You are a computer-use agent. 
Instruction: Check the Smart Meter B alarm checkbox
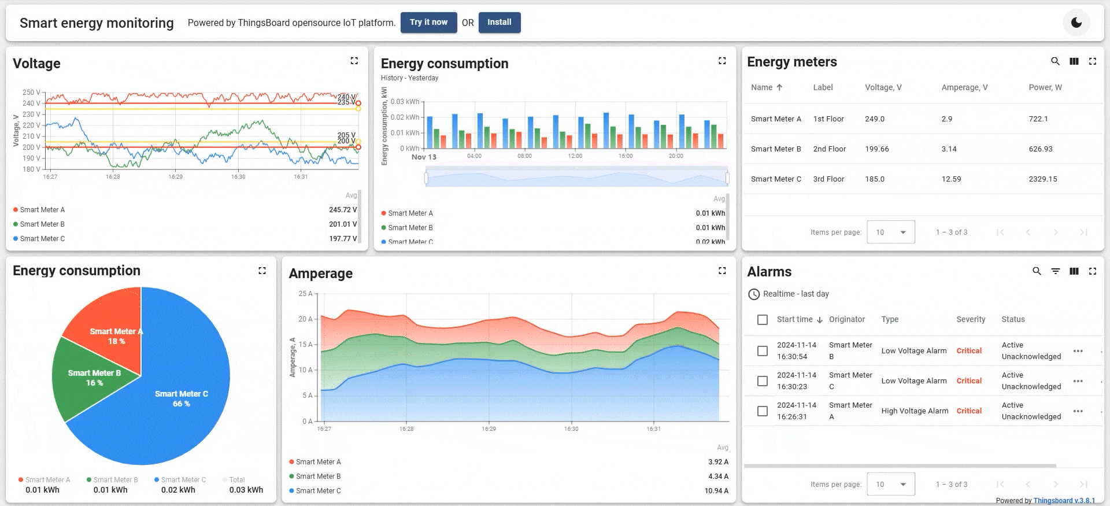point(763,351)
